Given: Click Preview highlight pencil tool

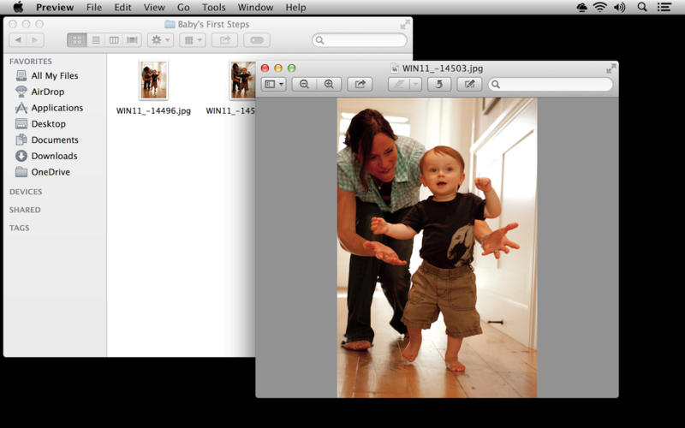Looking at the screenshot, I should [x=399, y=84].
